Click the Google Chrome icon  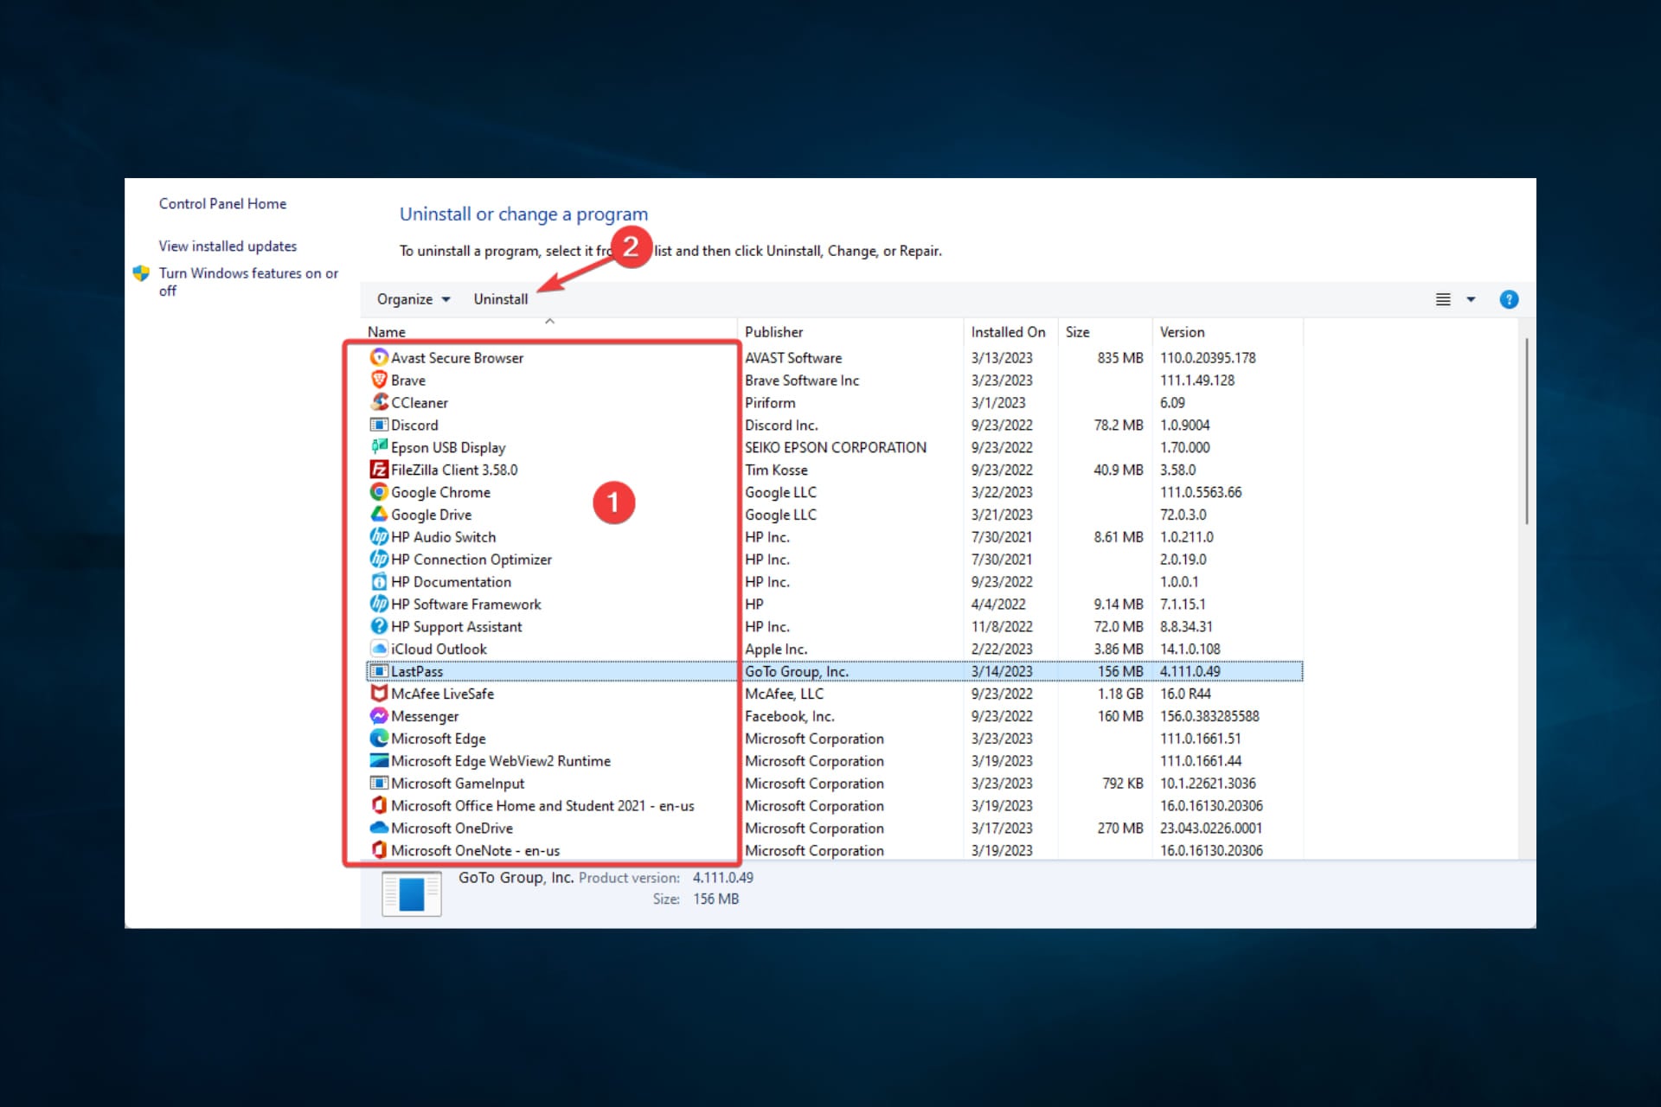pyautogui.click(x=378, y=492)
